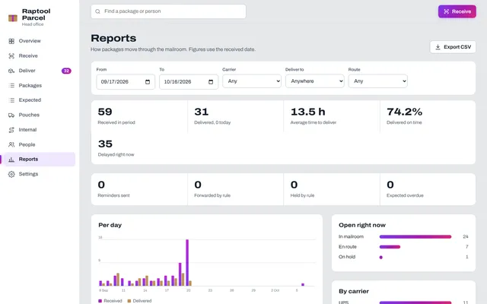The image size is (487, 304).
Task: Click the Received purple legend swatch
Action: [x=100, y=301]
